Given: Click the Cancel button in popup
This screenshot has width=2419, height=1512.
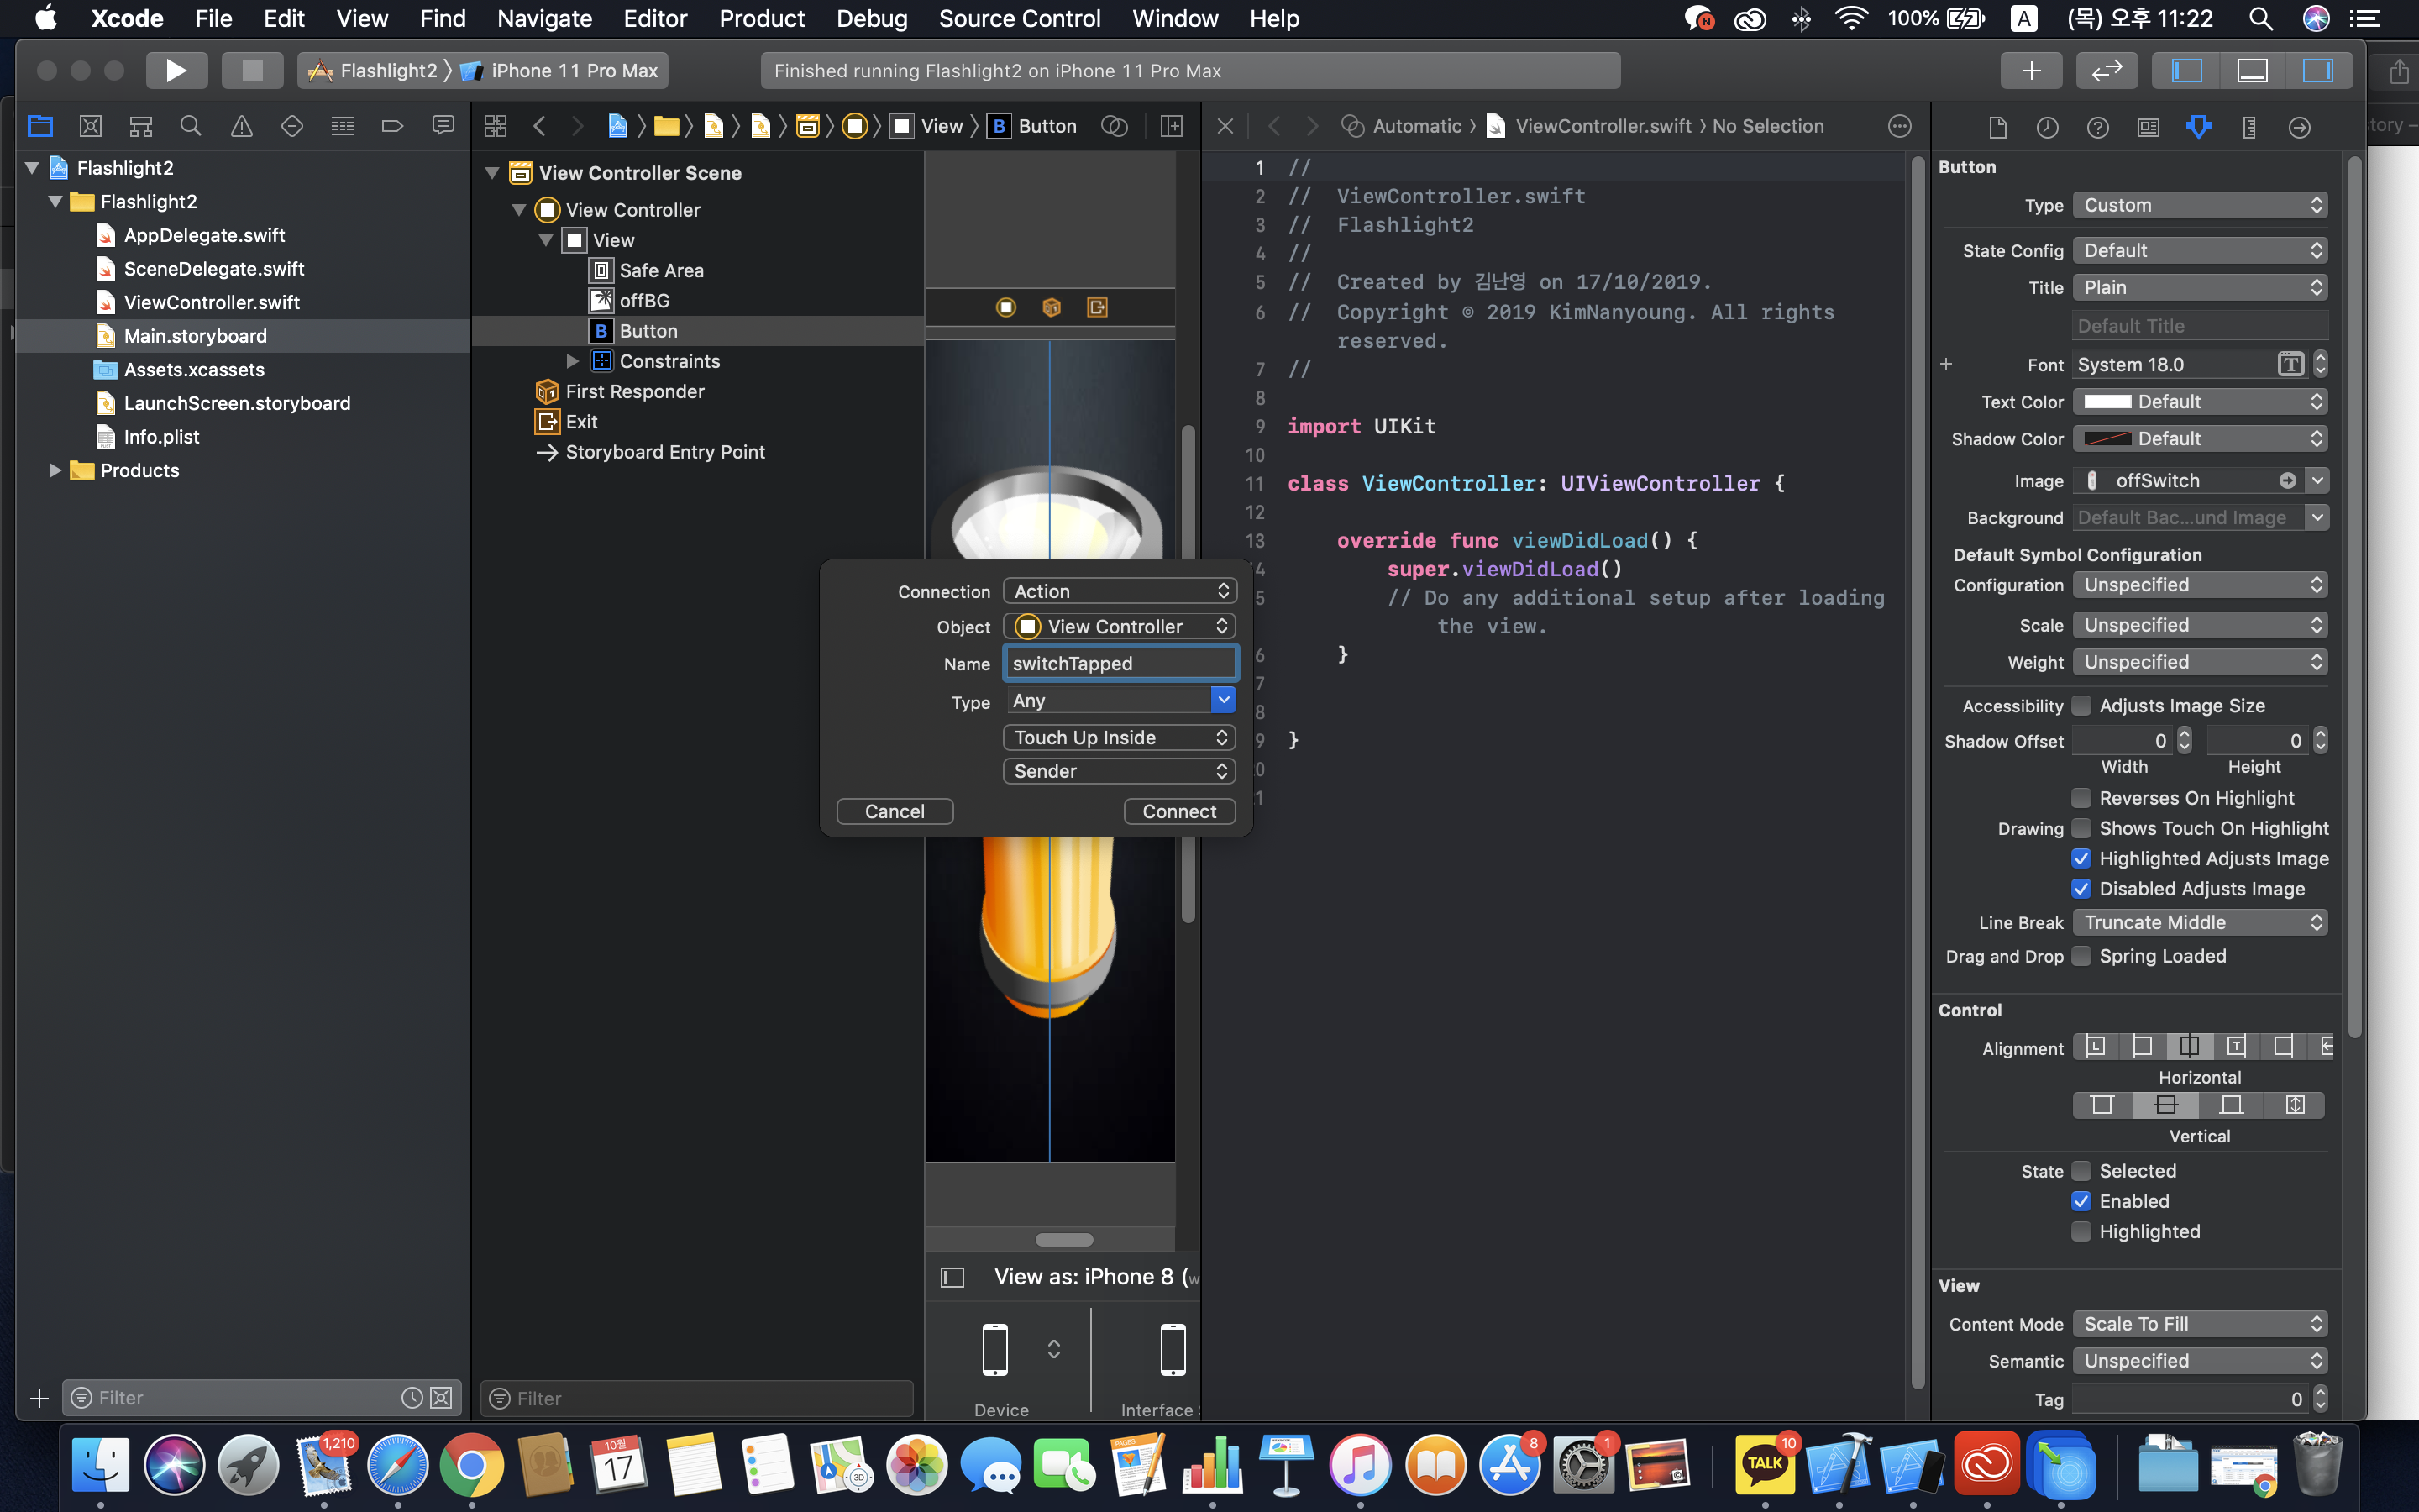Looking at the screenshot, I should [894, 811].
